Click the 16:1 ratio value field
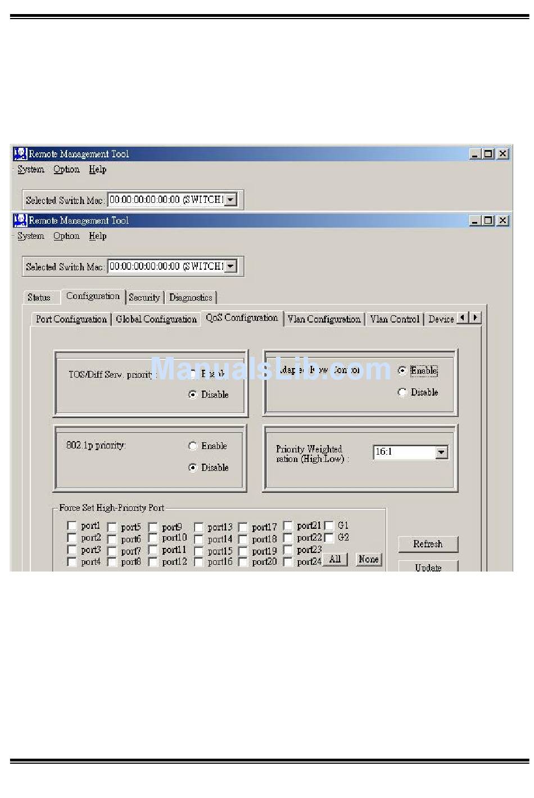 [405, 452]
